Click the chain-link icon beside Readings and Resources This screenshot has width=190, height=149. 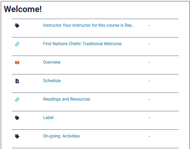[x=17, y=100]
